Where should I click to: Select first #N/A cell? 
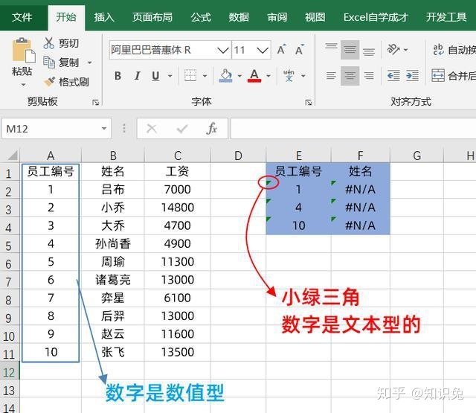point(360,190)
